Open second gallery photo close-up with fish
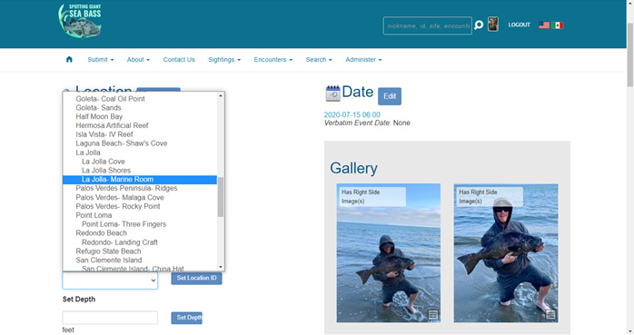Screen dimensions: 634x335 point(506,253)
